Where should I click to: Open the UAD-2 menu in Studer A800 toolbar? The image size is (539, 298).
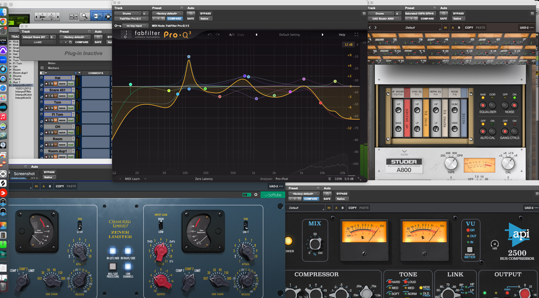527,28
